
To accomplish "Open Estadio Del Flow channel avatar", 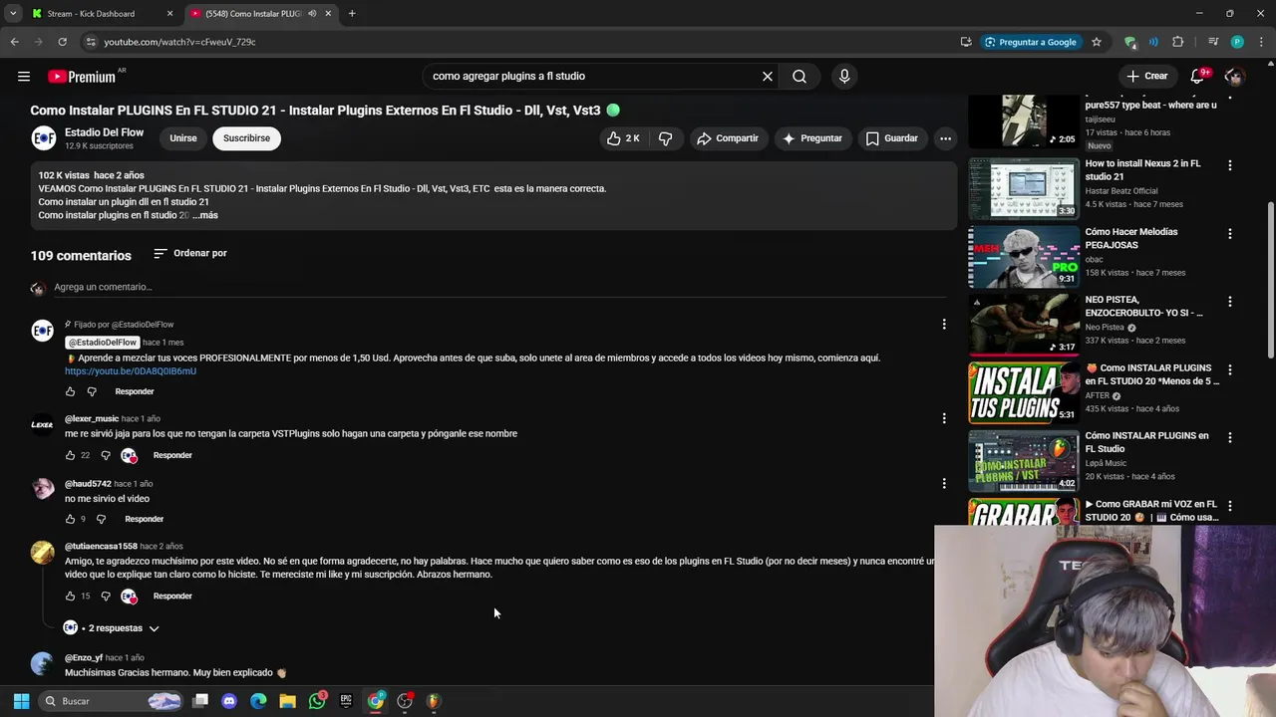I will coord(44,138).
